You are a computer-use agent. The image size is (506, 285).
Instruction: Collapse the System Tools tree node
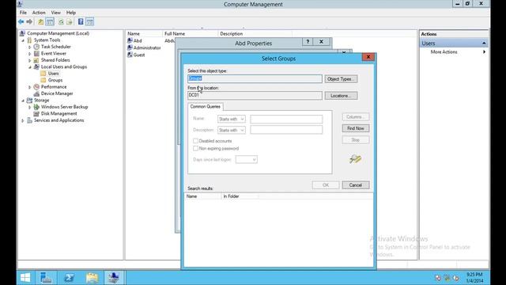pyautogui.click(x=23, y=40)
